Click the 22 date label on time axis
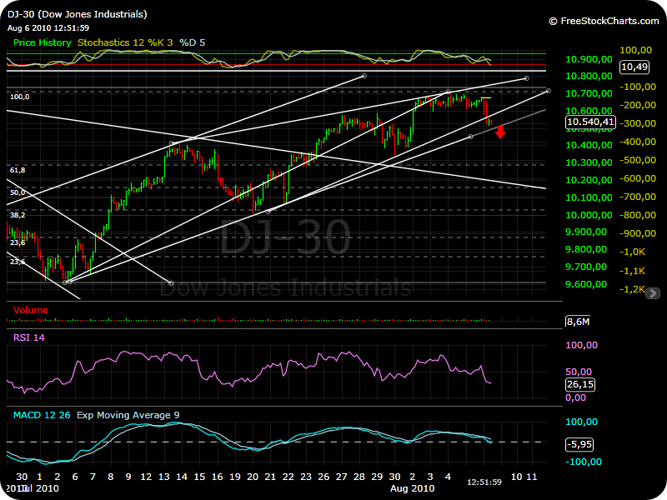 click(x=288, y=477)
